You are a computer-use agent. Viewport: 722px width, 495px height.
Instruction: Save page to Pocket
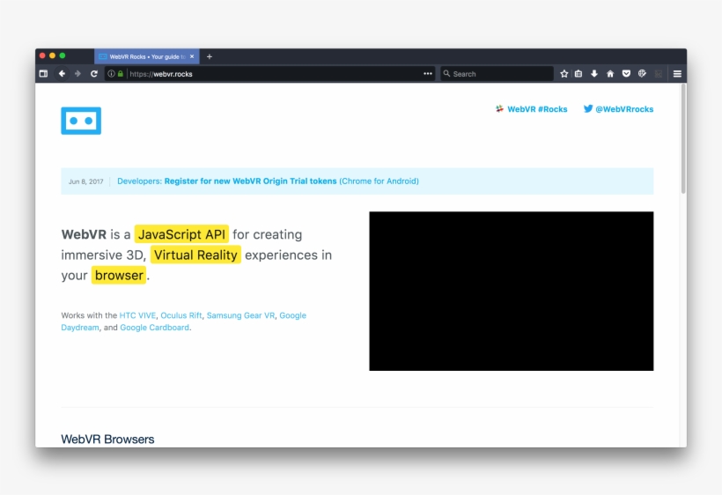pos(626,74)
